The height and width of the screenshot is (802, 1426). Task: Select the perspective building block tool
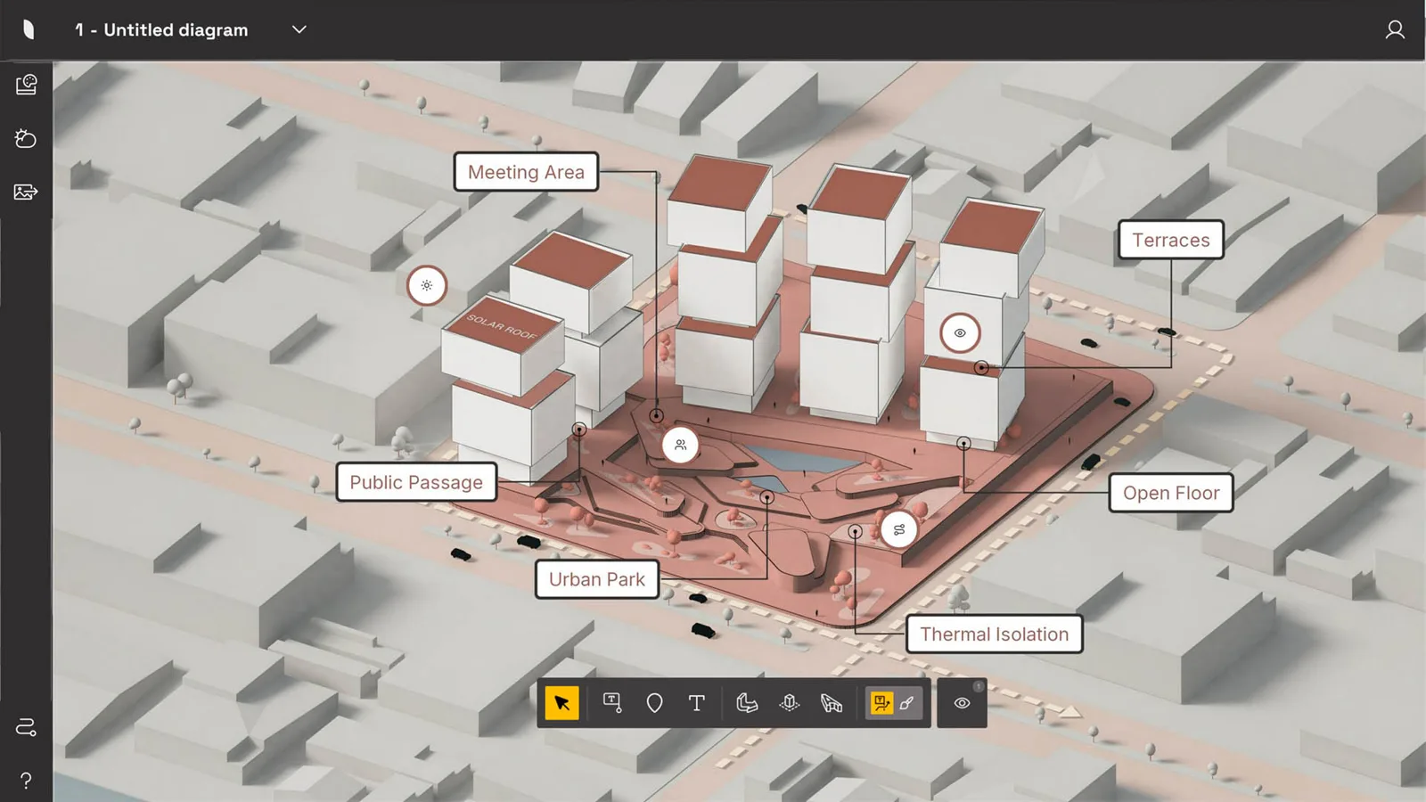coord(832,703)
